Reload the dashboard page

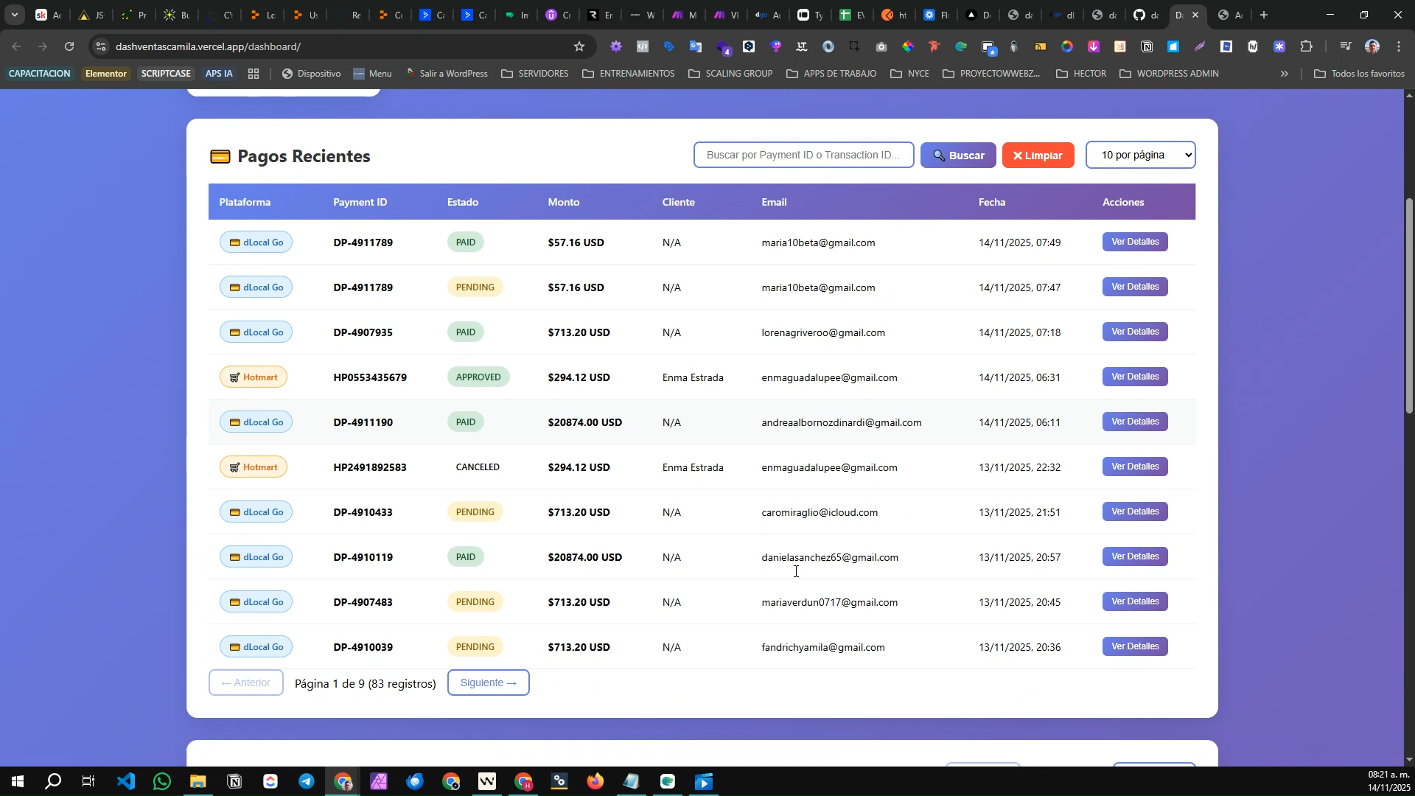69,46
